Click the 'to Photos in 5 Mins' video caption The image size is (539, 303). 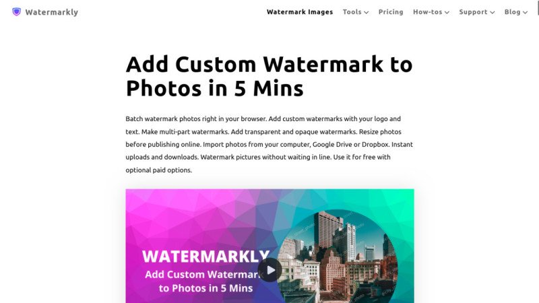205,288
